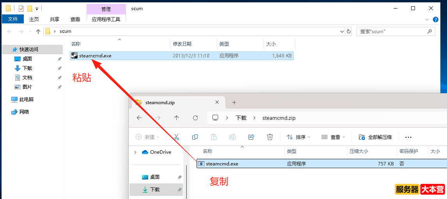Select the steamcmd.zip tab

179,102
